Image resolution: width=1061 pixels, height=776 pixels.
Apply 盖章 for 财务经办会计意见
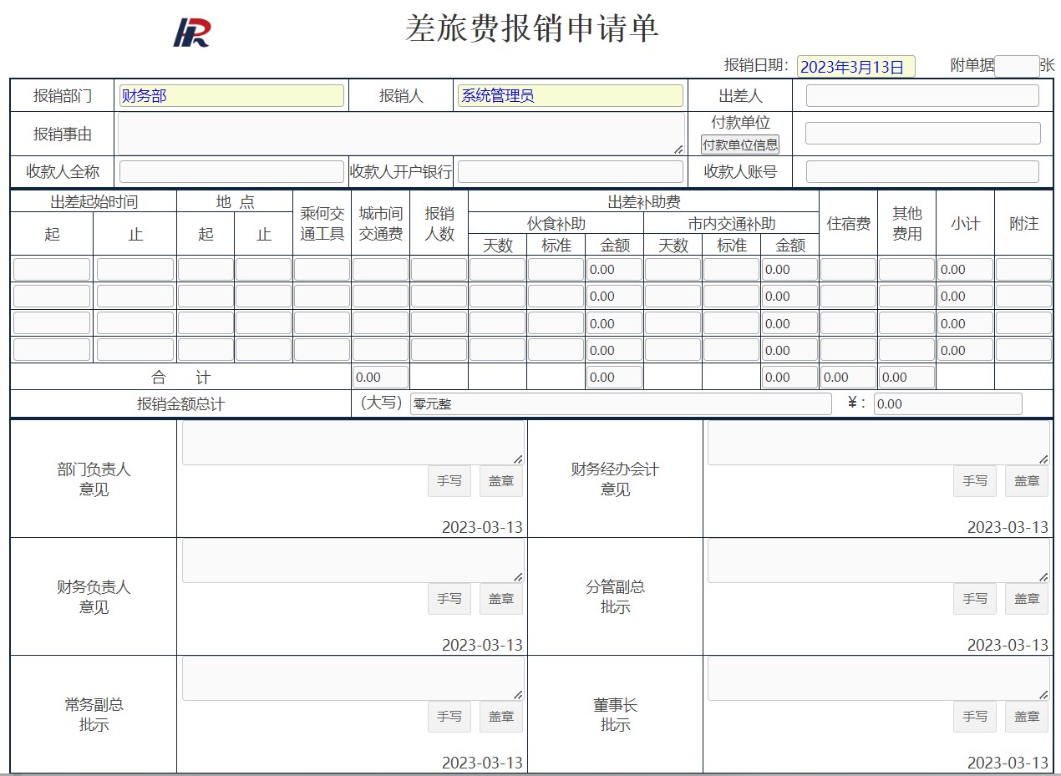(x=1027, y=481)
